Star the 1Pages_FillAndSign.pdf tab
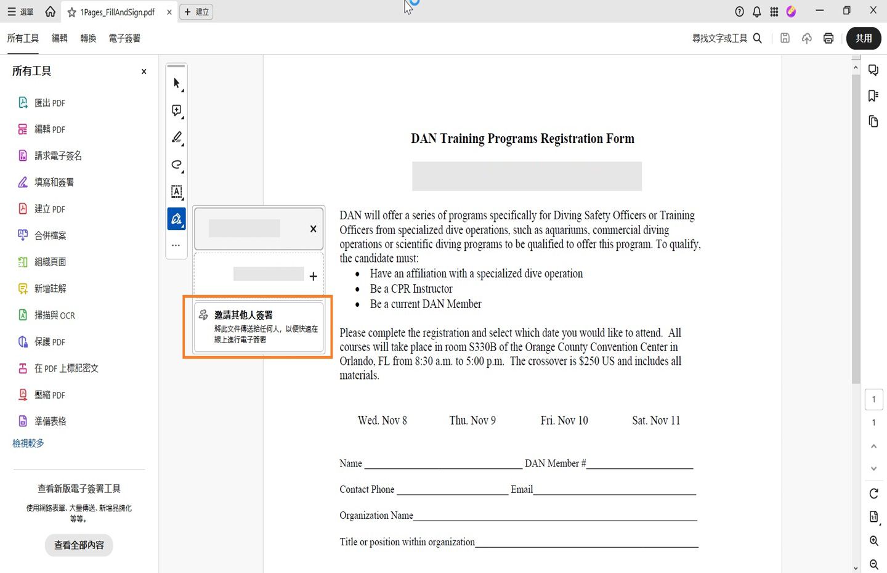The height and width of the screenshot is (573, 887). point(72,12)
